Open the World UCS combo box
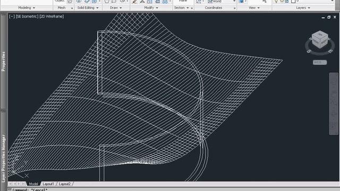Image resolution: width=340 pixels, height=191 pixels. point(222,2)
